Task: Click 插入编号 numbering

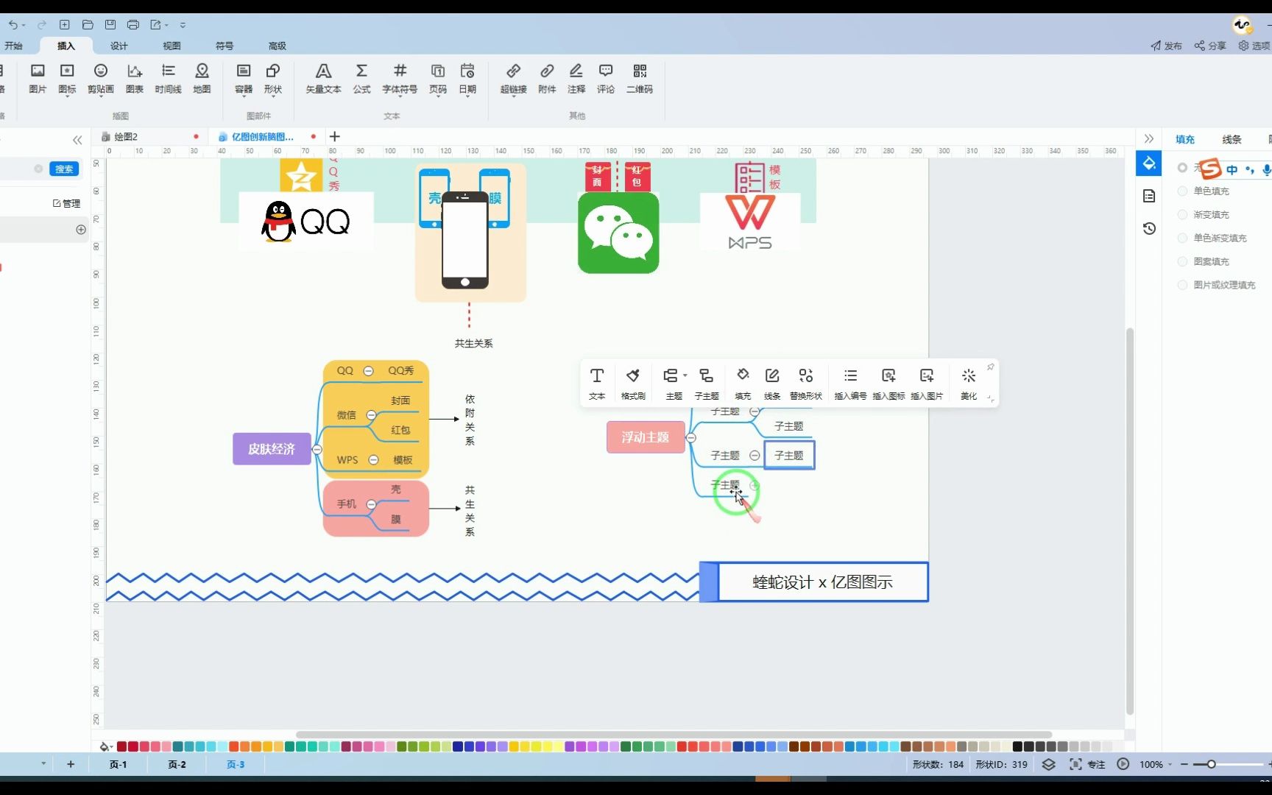Action: click(x=850, y=384)
